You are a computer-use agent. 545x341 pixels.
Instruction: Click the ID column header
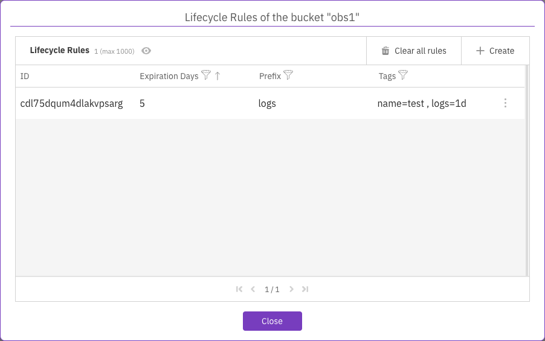(25, 76)
